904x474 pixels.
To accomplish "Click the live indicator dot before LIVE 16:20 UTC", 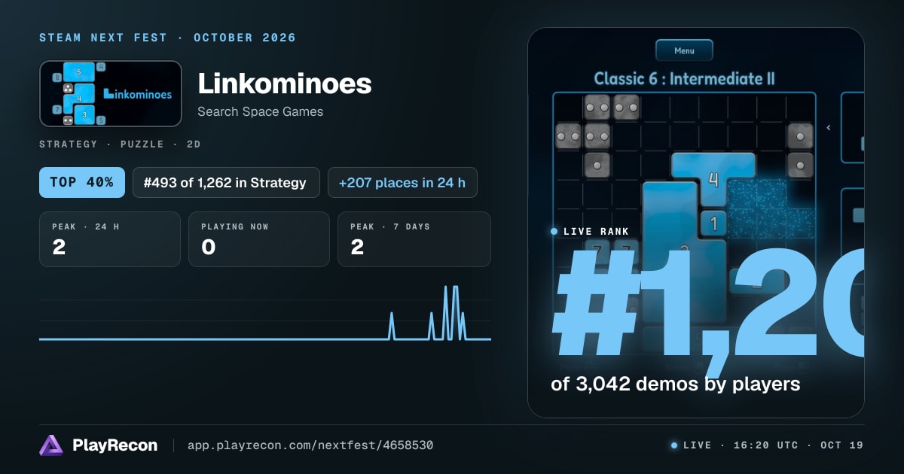I will pyautogui.click(x=674, y=445).
